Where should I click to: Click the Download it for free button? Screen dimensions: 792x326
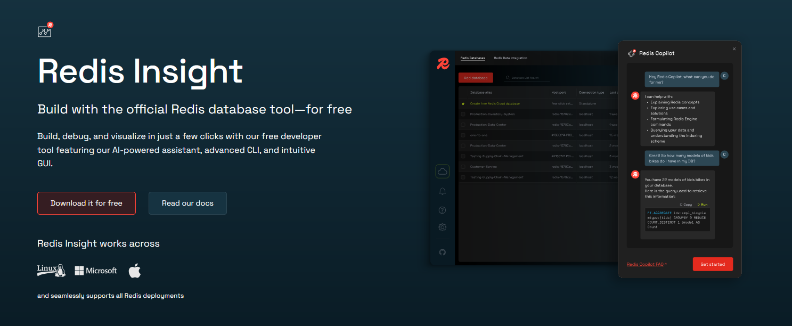point(86,203)
